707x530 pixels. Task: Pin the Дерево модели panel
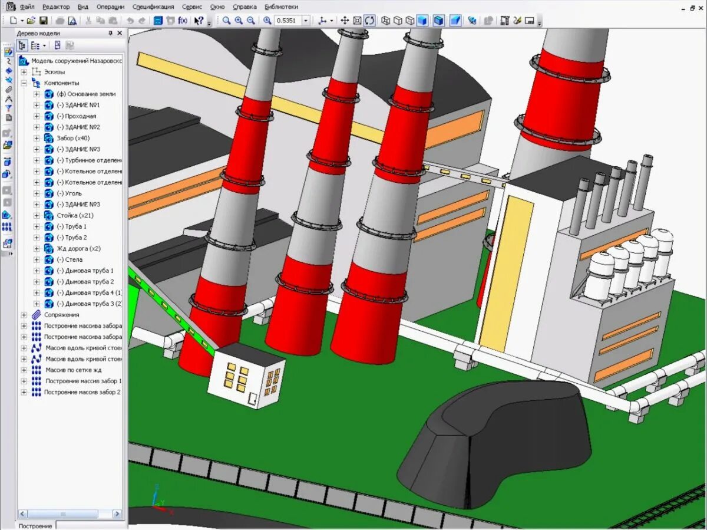(x=110, y=33)
